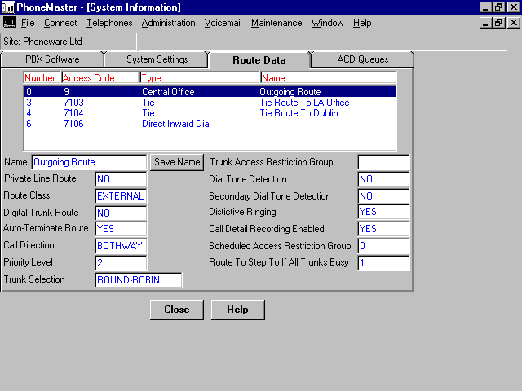This screenshot has width=522, height=391.
Task: Open the Window menu
Action: pyautogui.click(x=328, y=23)
